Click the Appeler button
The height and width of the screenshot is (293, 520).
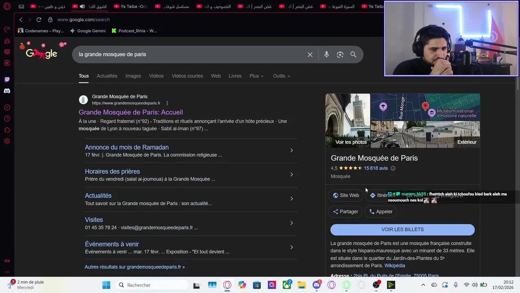381,212
